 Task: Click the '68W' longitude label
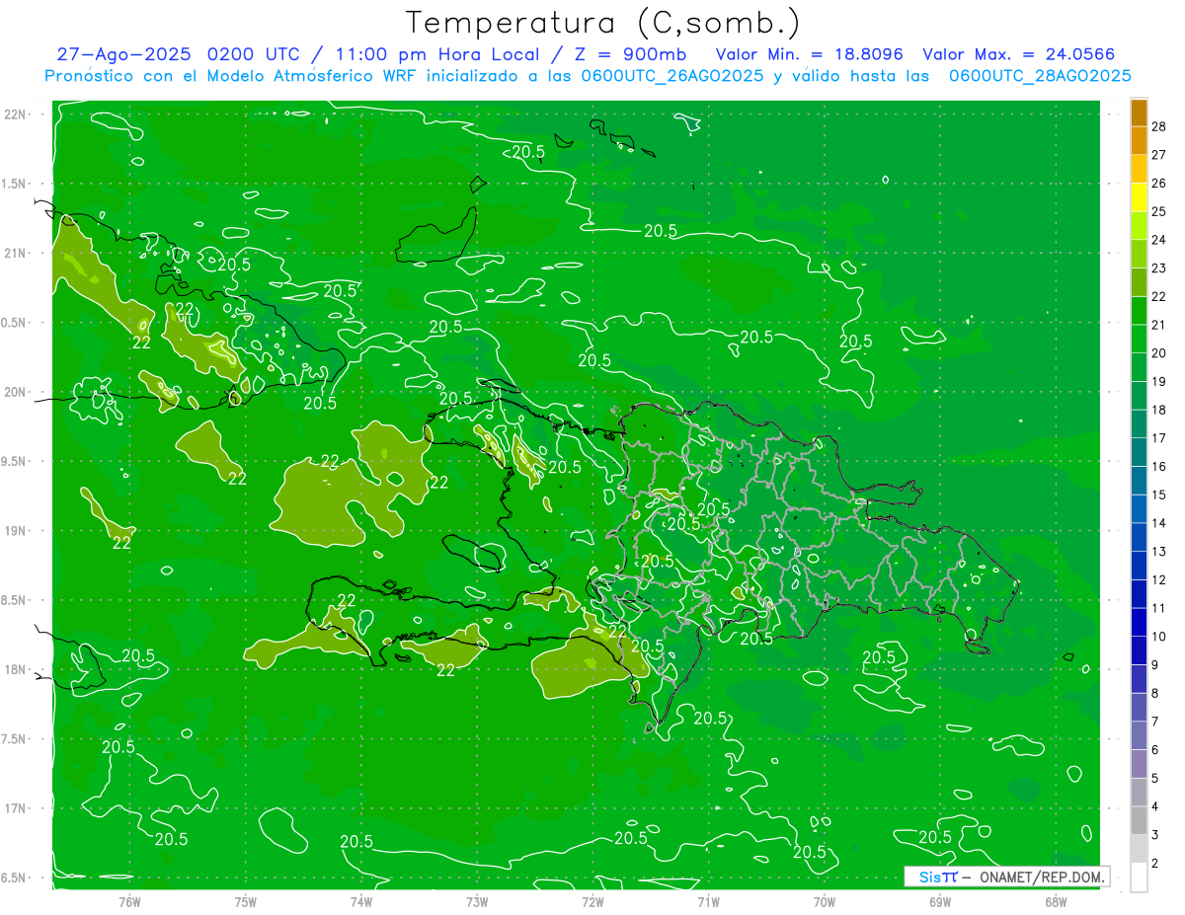click(x=1056, y=902)
